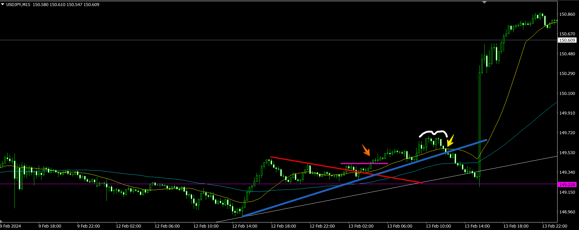Click the 9 Feb 2024 time label
Viewport: 579px width, 230px height.
(x=11, y=226)
